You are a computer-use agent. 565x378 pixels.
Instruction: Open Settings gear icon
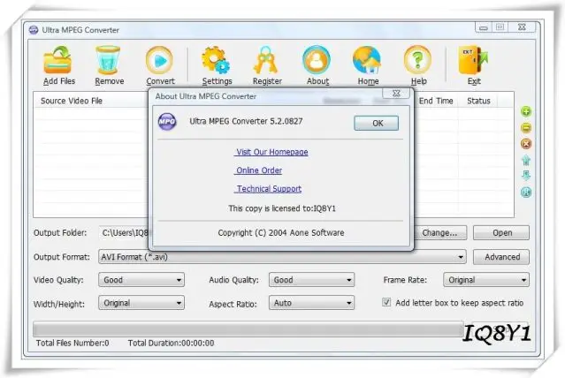pyautogui.click(x=217, y=60)
